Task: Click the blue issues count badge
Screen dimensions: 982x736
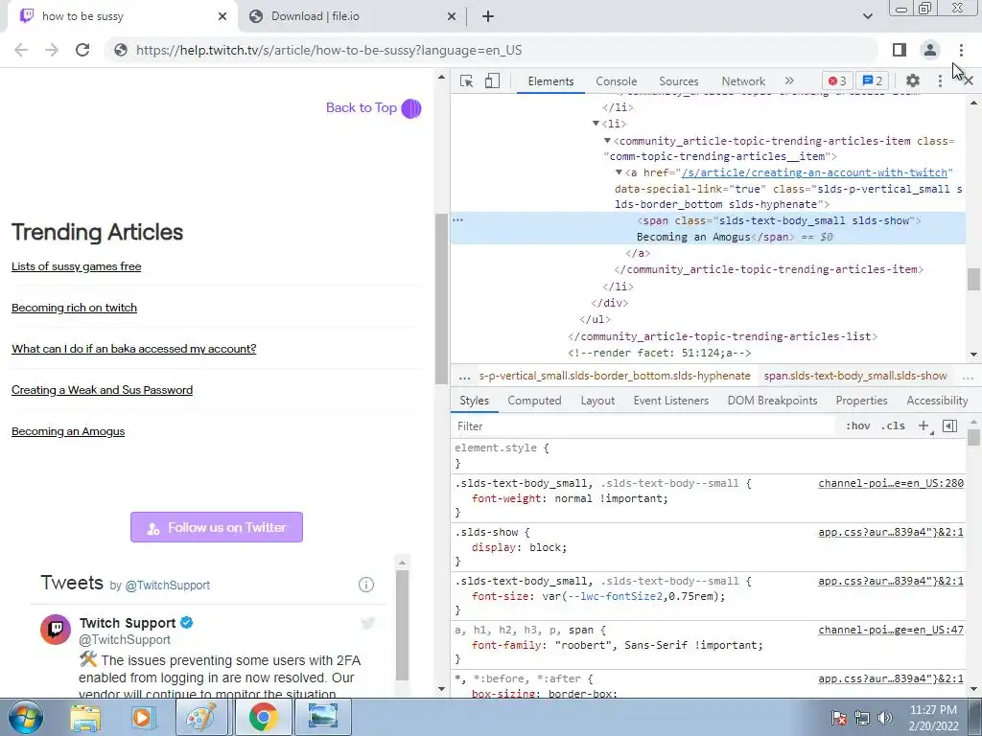Action: coord(873,80)
